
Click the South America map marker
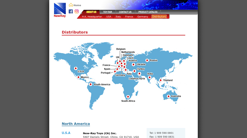click(x=90, y=84)
